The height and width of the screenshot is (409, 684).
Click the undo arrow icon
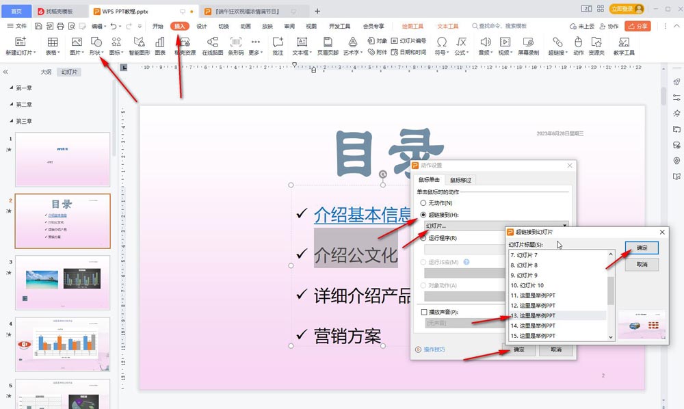(114, 26)
